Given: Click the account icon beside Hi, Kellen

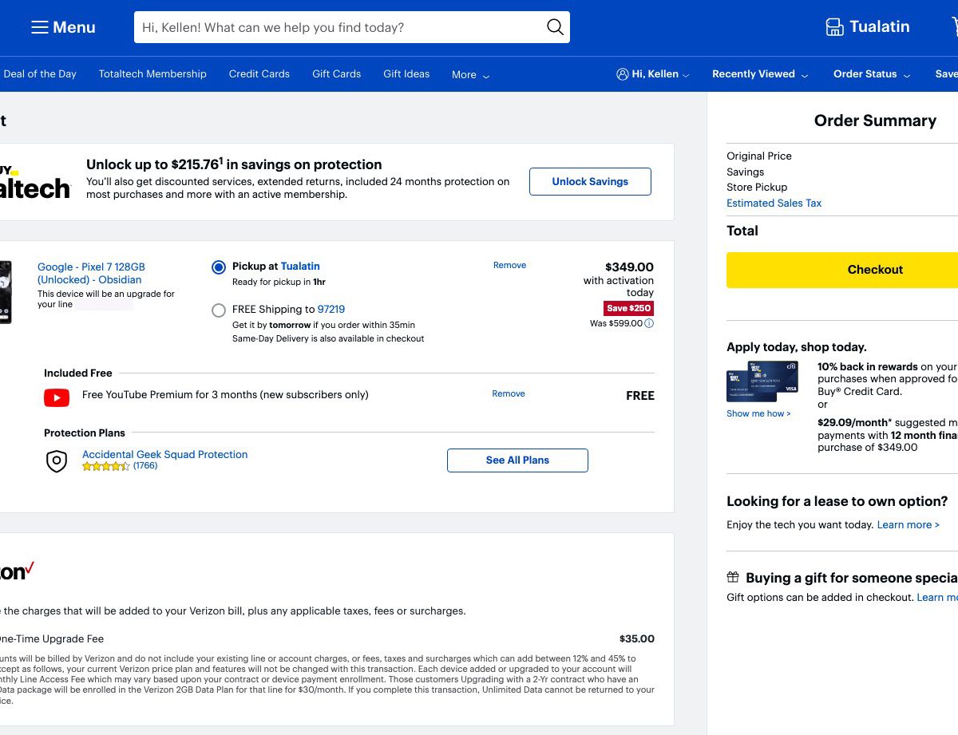Looking at the screenshot, I should [x=623, y=74].
